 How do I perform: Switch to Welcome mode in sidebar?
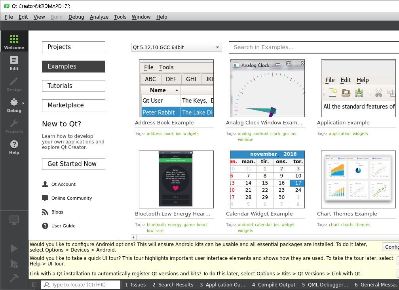coord(14,41)
